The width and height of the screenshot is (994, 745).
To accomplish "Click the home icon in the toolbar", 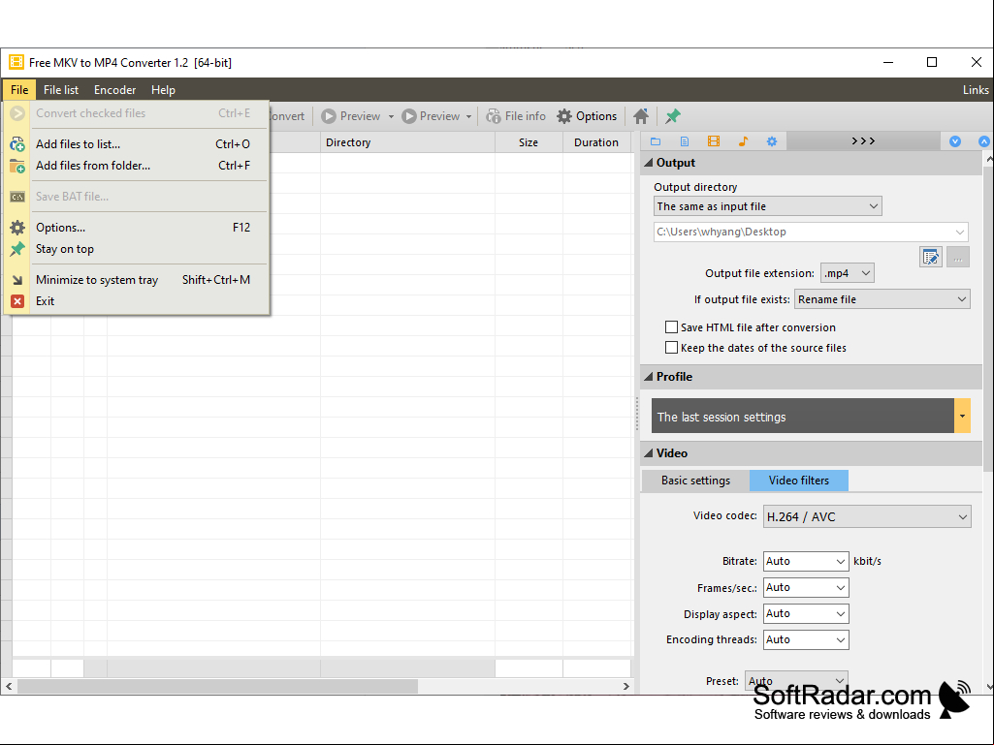I will click(x=641, y=116).
